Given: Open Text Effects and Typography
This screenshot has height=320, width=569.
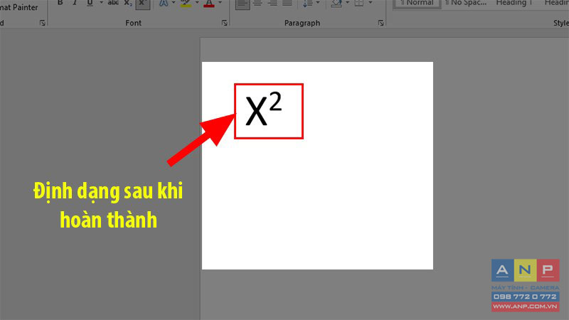Looking at the screenshot, I should 164,3.
